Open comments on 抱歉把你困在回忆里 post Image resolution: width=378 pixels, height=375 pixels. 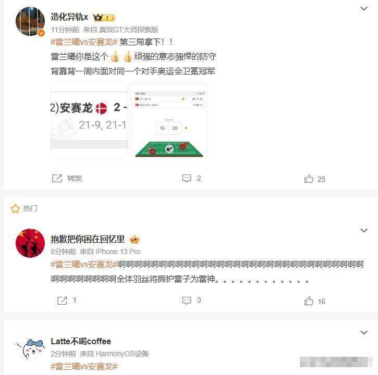187,301
